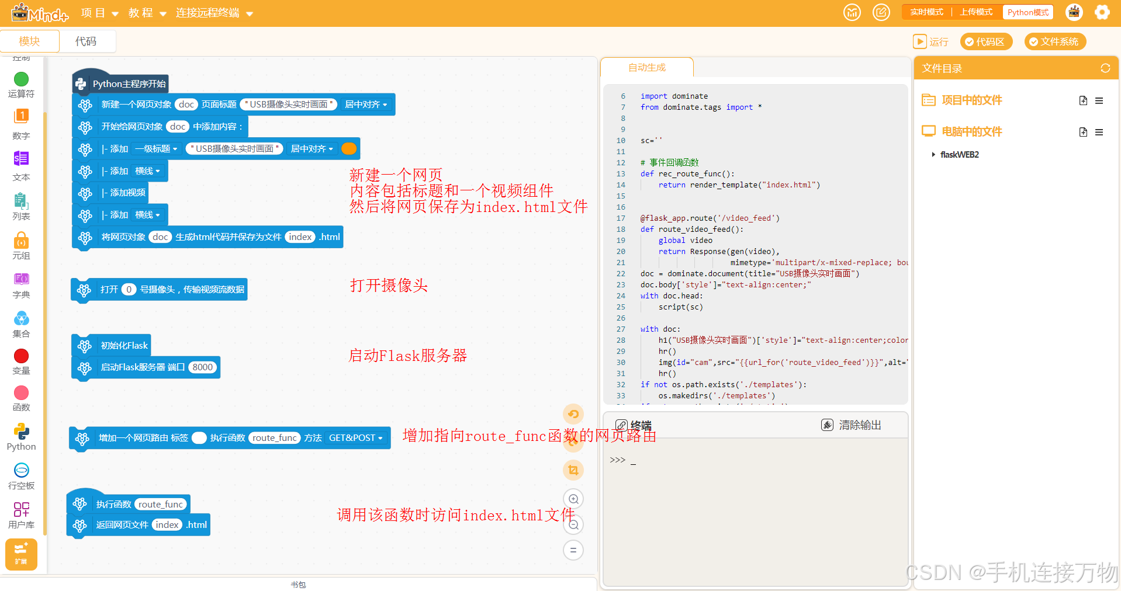
Task: Open the settings gear
Action: (1102, 12)
